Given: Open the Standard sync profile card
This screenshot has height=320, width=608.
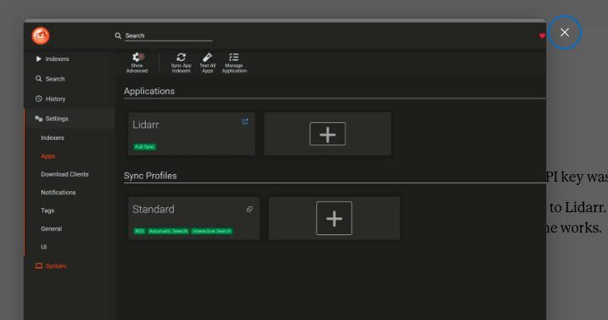Looking at the screenshot, I should tap(194, 218).
